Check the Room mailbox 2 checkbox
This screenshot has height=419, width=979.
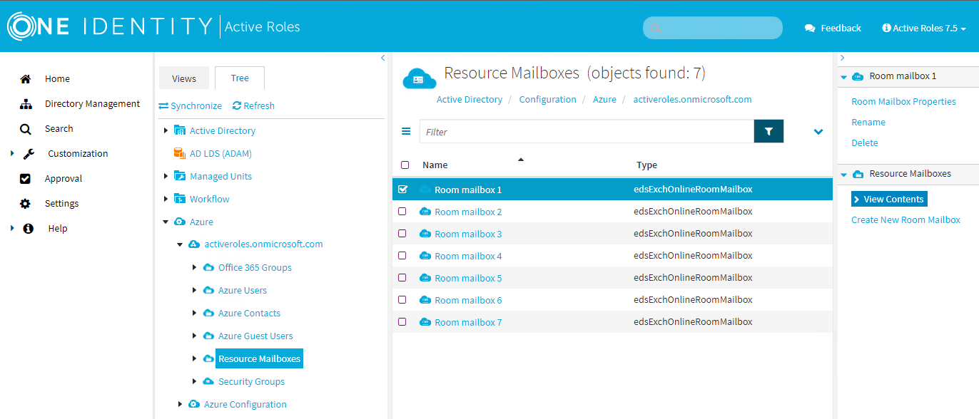point(402,212)
